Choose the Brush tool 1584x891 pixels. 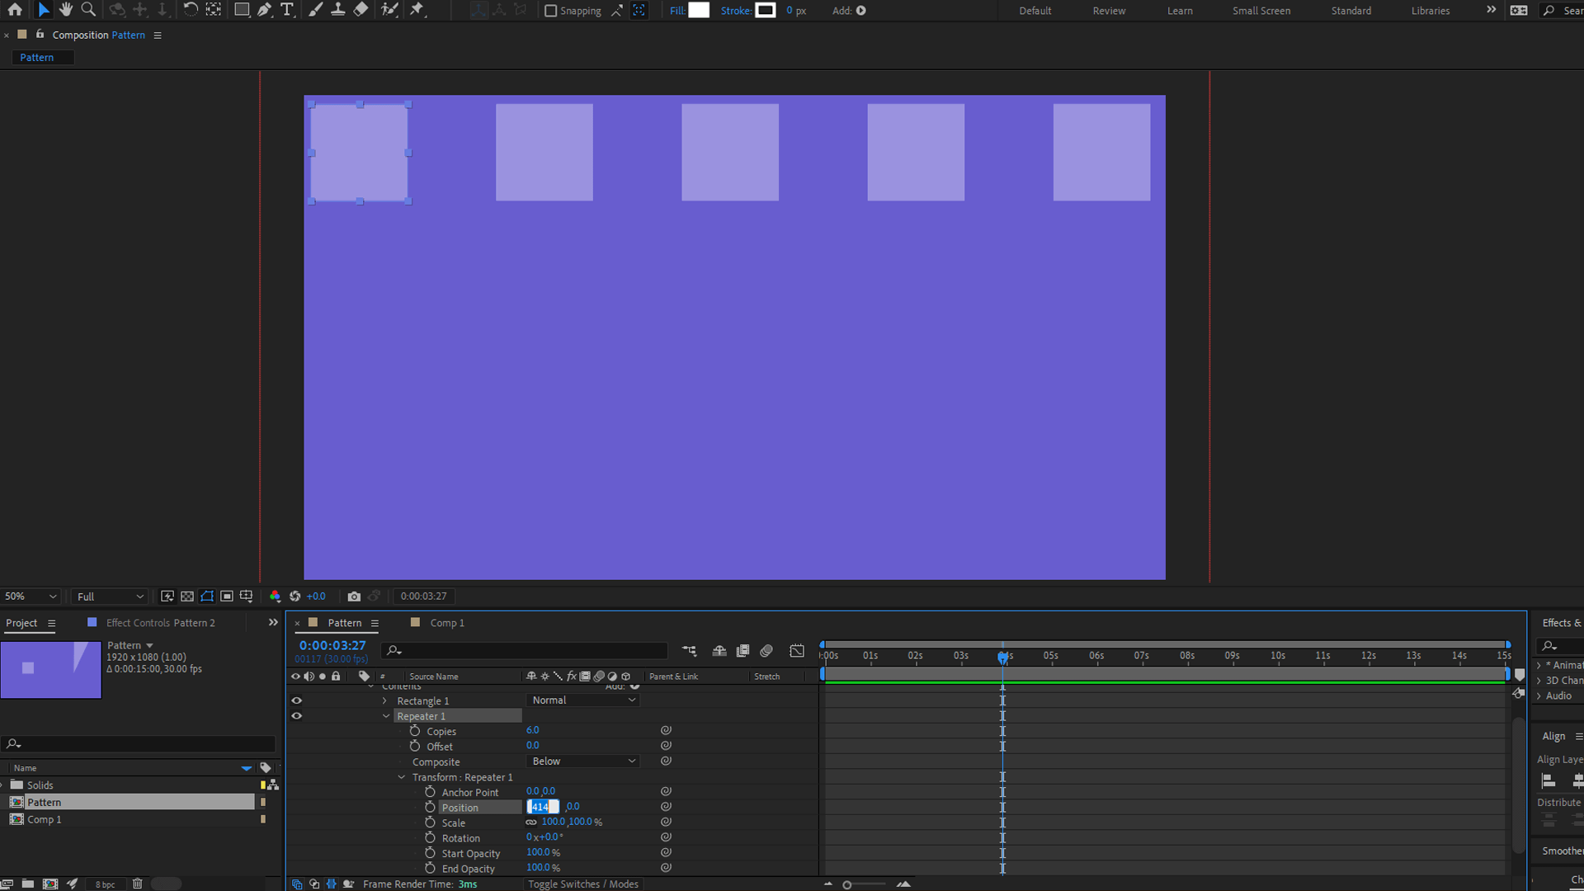coord(315,11)
